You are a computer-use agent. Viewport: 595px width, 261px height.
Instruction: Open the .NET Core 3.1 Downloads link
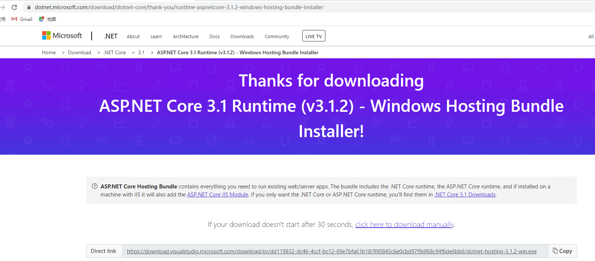click(465, 195)
